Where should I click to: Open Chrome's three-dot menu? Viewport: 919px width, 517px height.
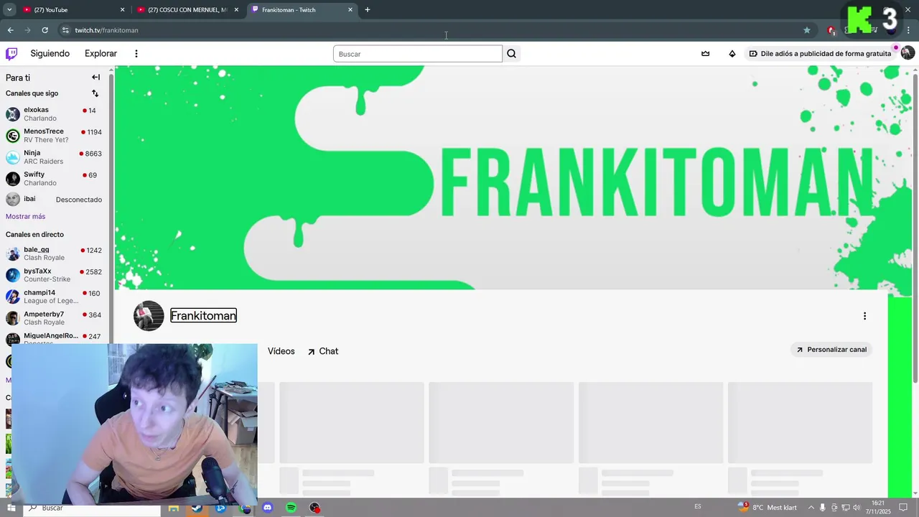click(910, 30)
